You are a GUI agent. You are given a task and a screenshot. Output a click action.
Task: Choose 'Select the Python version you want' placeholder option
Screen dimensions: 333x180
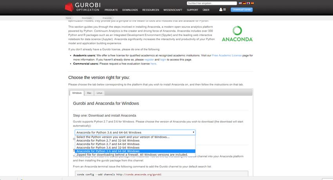click(x=135, y=137)
